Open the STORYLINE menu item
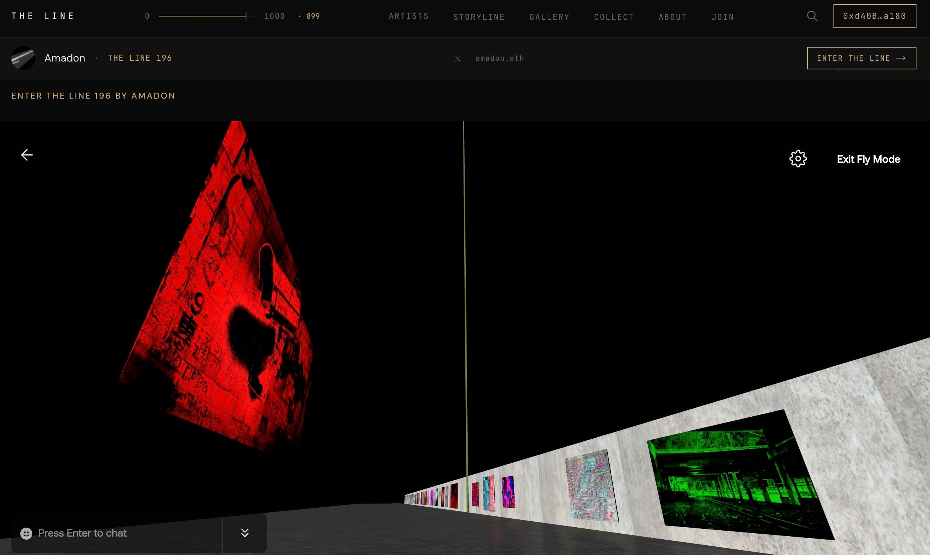 coord(479,17)
